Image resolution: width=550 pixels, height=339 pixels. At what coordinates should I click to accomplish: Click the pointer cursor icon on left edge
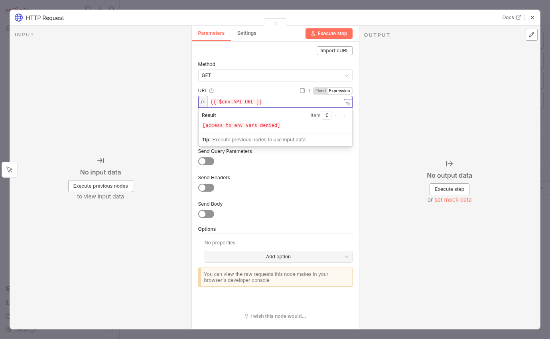coord(10,170)
